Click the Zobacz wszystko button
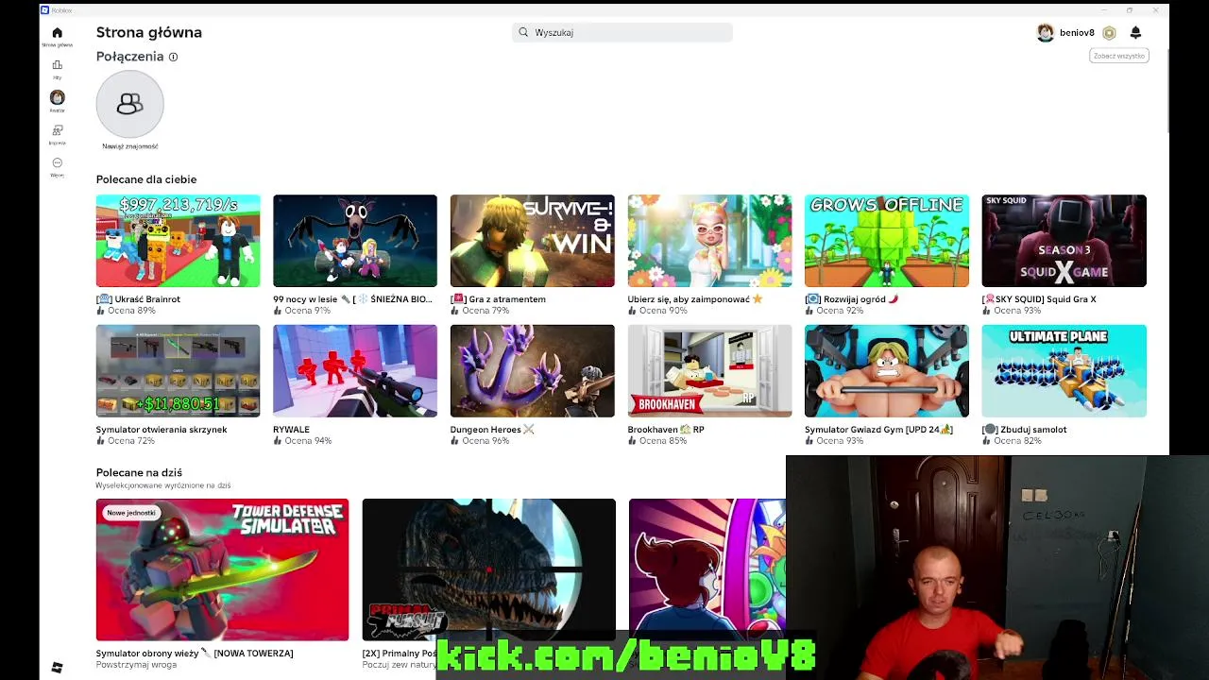Viewport: 1209px width, 680px height. point(1118,56)
